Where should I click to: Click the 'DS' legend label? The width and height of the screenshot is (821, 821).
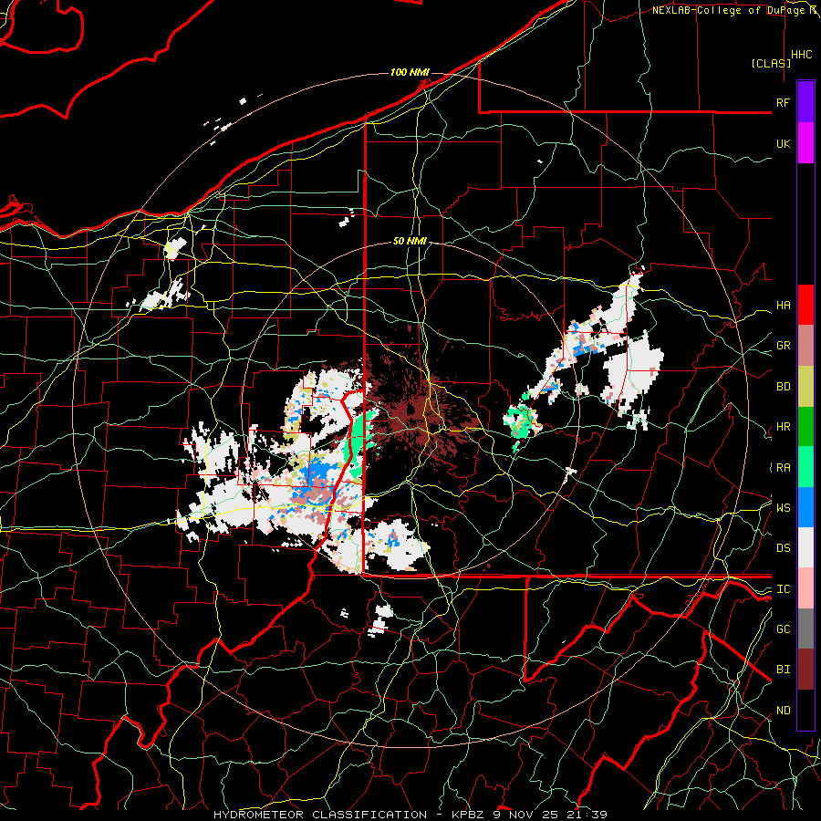click(783, 548)
